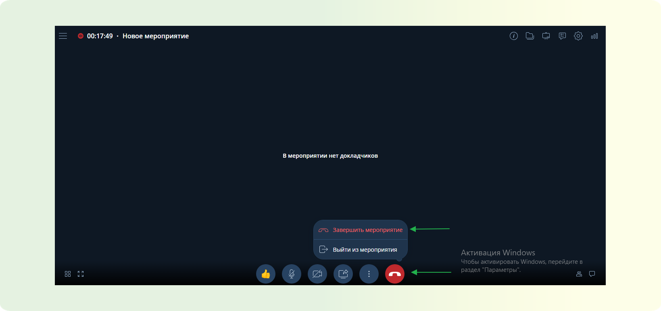Turn on the camera
Screen dimensions: 661x311
coord(317,274)
